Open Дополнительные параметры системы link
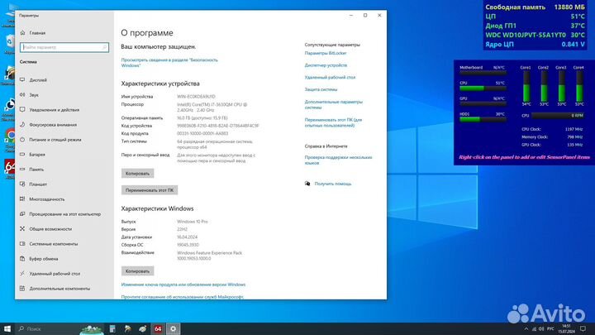The width and height of the screenshot is (595, 335). click(333, 104)
